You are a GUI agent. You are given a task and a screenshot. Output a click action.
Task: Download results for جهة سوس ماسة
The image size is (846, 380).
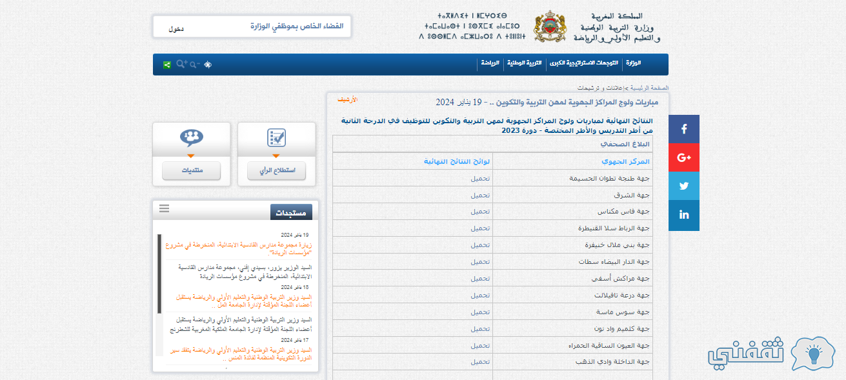click(x=479, y=312)
